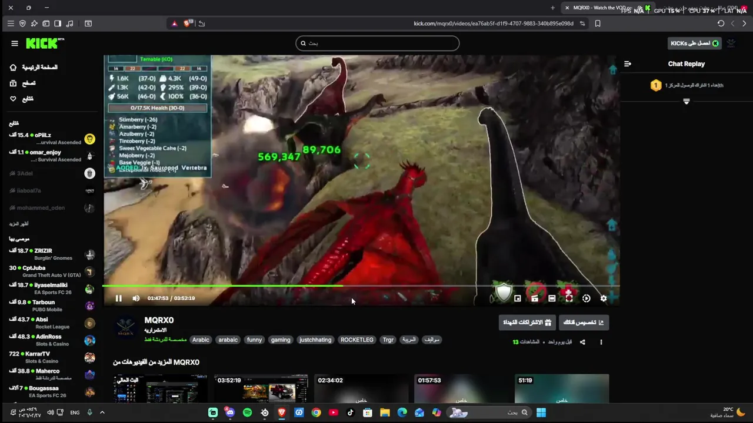Click the gift subscriptions button

click(x=527, y=323)
